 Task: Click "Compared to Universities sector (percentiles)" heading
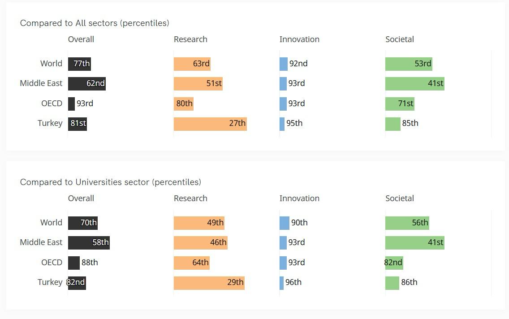(x=111, y=182)
